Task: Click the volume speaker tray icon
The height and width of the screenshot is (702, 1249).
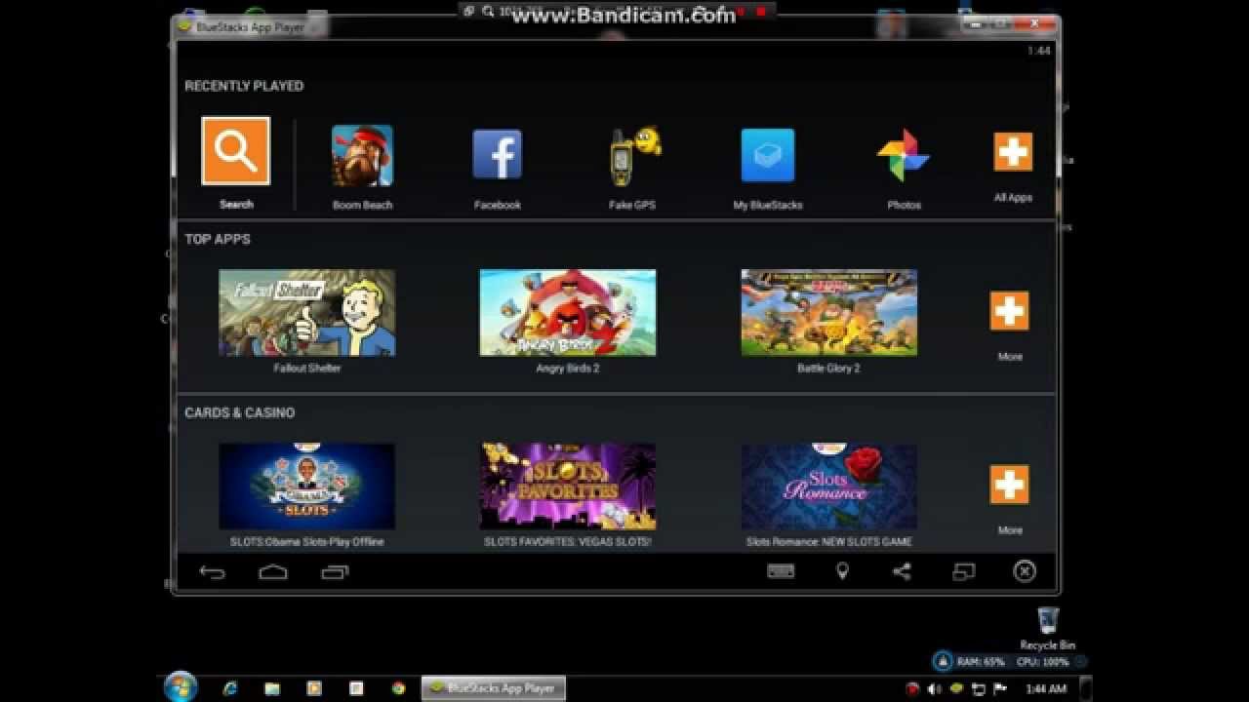Action: click(934, 689)
